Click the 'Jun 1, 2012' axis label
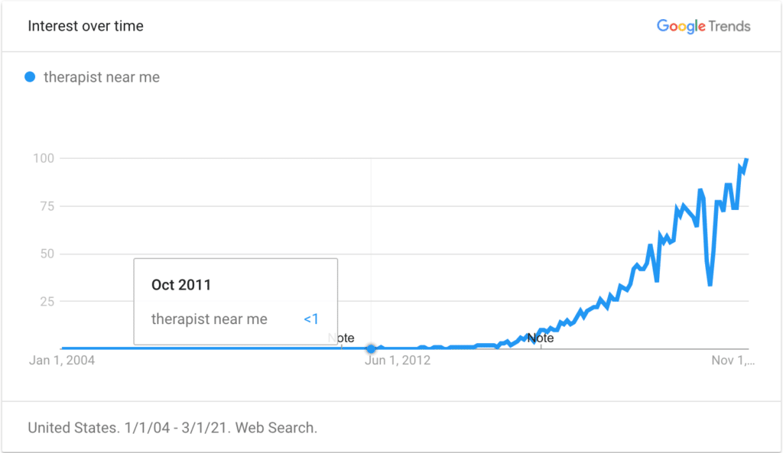This screenshot has height=453, width=783. [398, 361]
